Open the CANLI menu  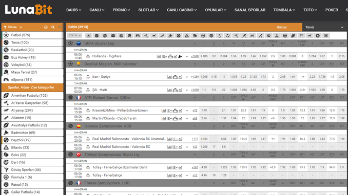pos(97,10)
